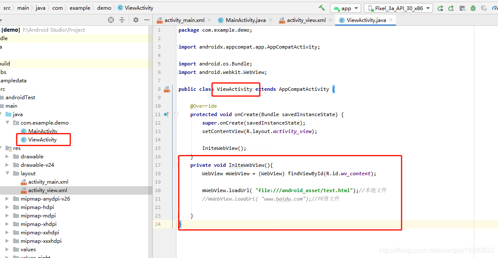Viewport: 498px width, 258px height.
Task: Expand the mipmap-hdpi folder
Action: tap(7, 207)
